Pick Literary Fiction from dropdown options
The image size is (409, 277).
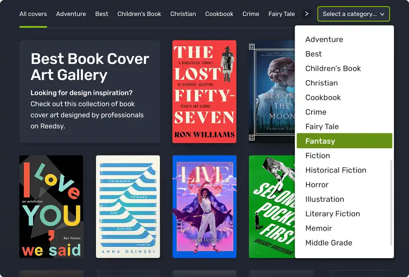[332, 214]
